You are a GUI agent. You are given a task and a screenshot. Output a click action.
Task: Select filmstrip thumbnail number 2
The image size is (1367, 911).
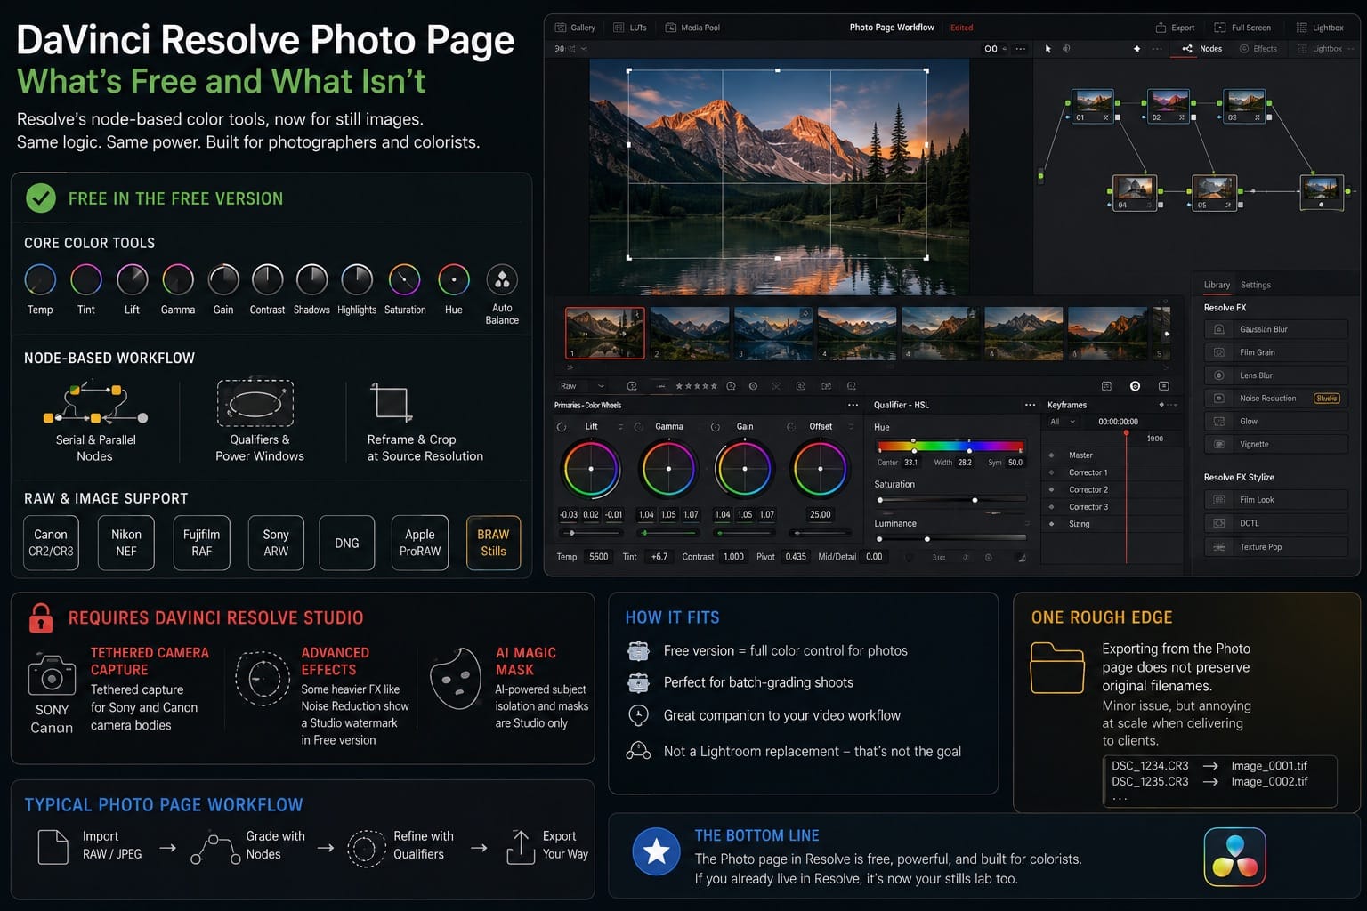pos(690,333)
